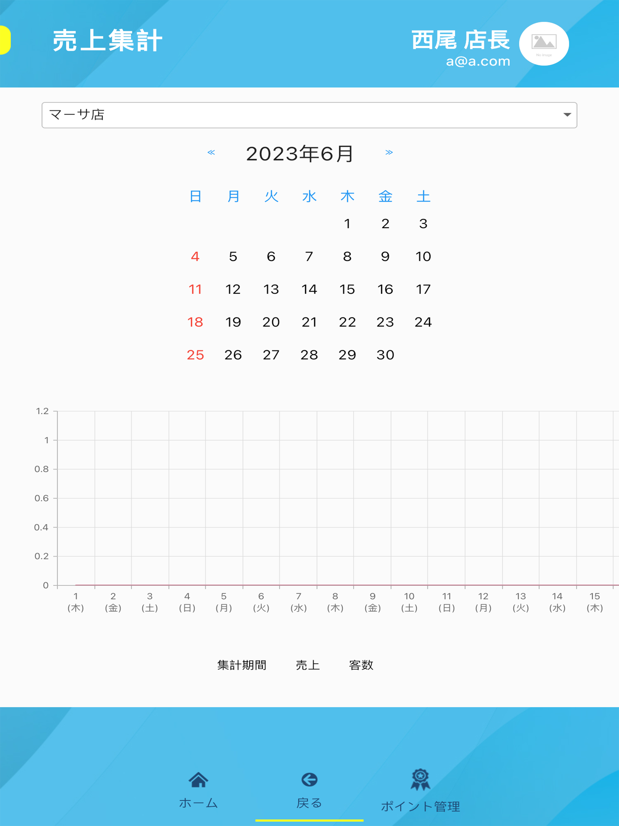Viewport: 619px width, 826px height.
Task: Select June 9 on the calendar
Action: [385, 257]
